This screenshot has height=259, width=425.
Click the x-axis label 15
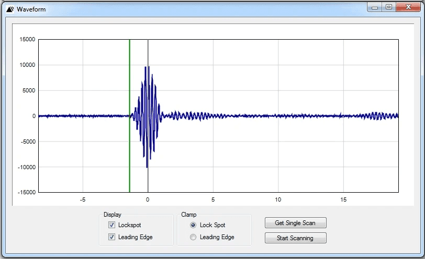click(343, 199)
